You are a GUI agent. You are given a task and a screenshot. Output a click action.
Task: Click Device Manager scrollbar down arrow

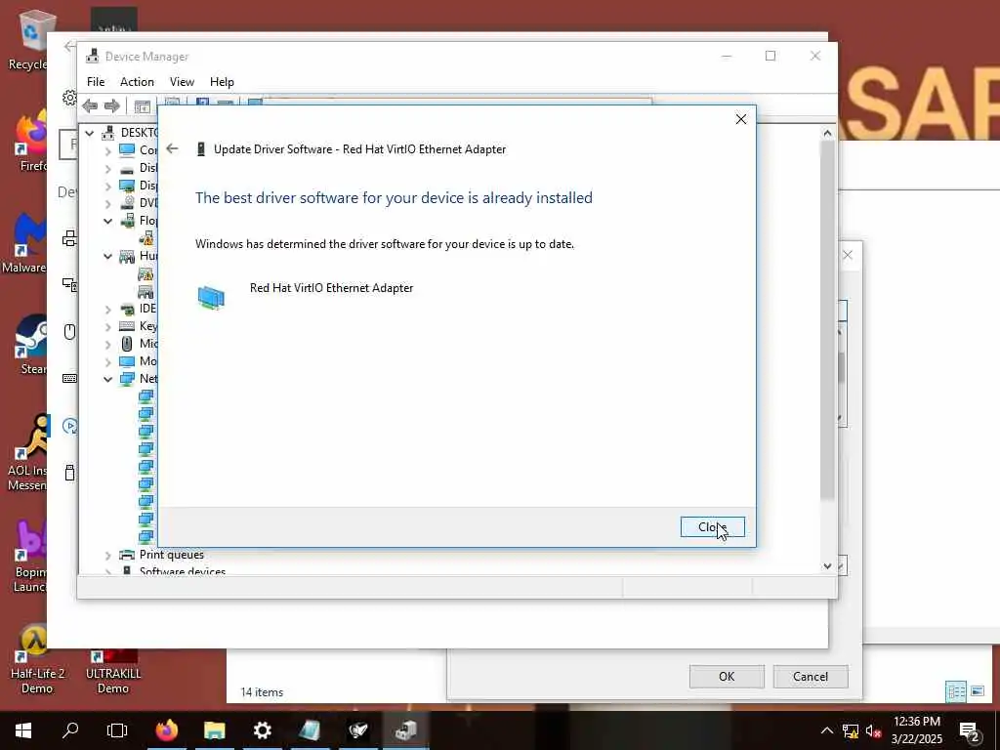(827, 565)
